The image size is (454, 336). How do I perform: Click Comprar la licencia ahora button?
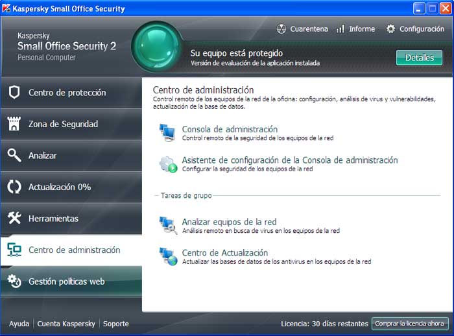coord(409,324)
